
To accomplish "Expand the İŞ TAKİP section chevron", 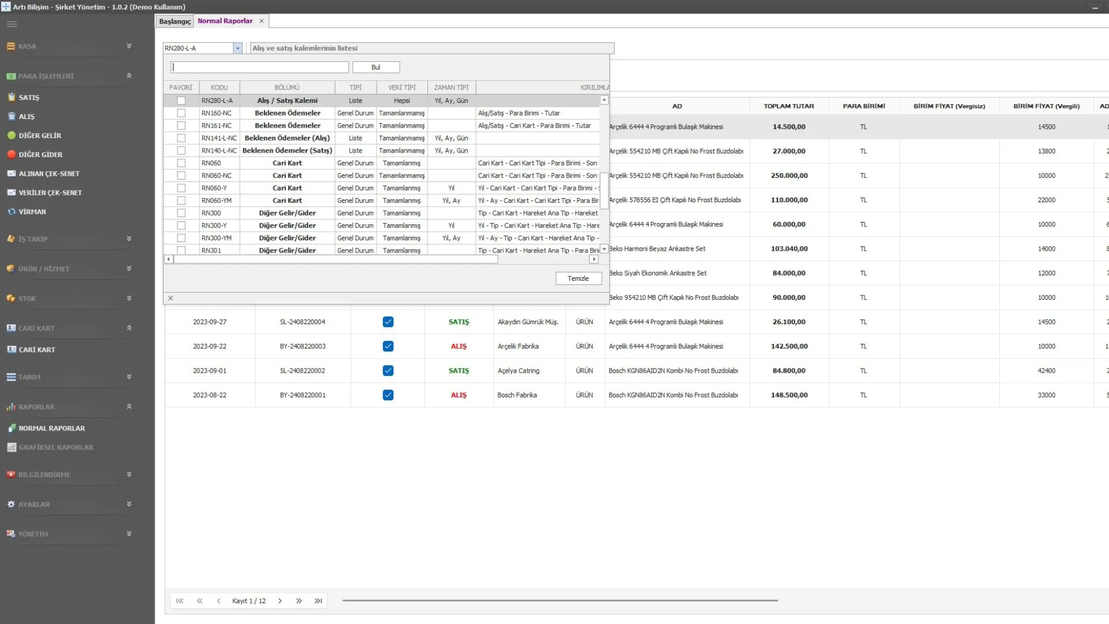I will click(x=129, y=239).
